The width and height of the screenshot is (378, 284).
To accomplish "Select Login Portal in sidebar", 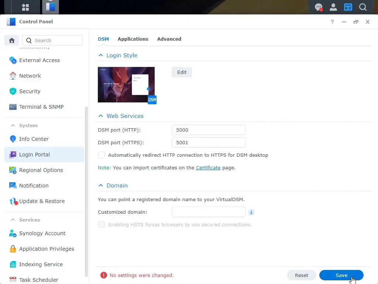I will [44, 155].
